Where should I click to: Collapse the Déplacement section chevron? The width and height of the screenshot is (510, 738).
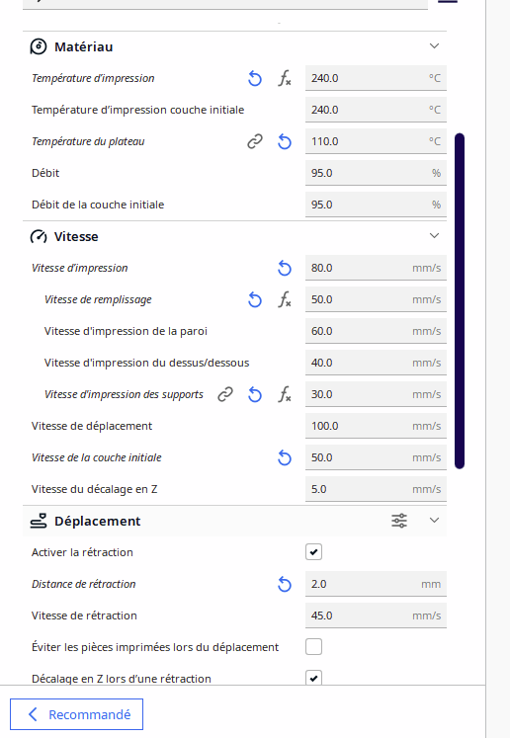434,521
